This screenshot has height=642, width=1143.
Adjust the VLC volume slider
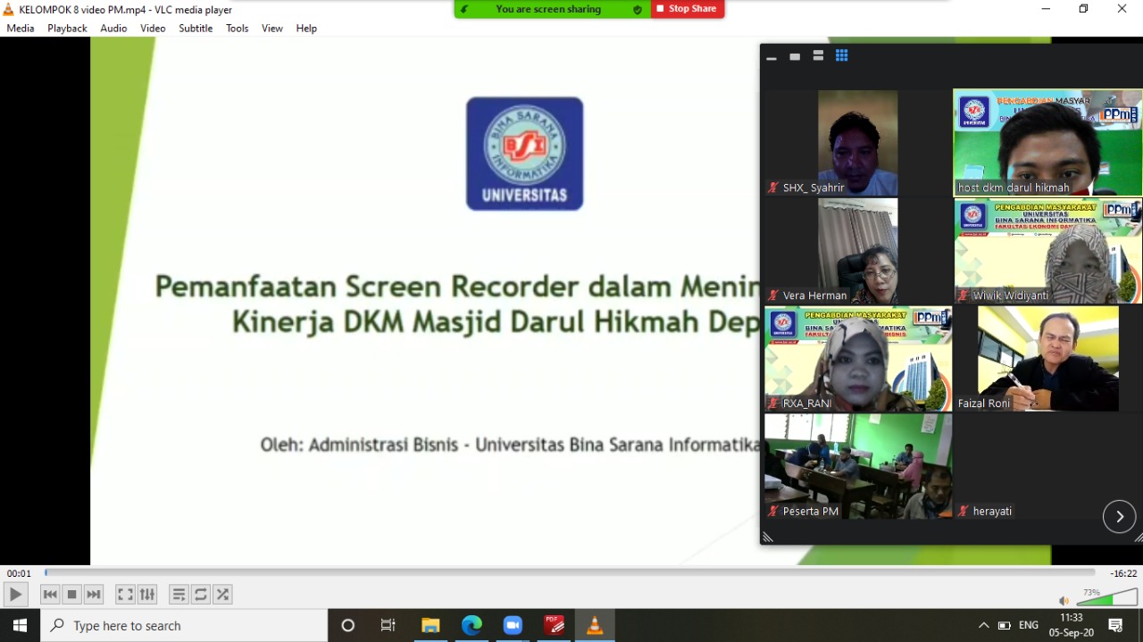tap(1106, 597)
